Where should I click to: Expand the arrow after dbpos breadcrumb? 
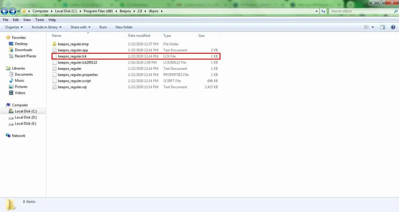161,11
